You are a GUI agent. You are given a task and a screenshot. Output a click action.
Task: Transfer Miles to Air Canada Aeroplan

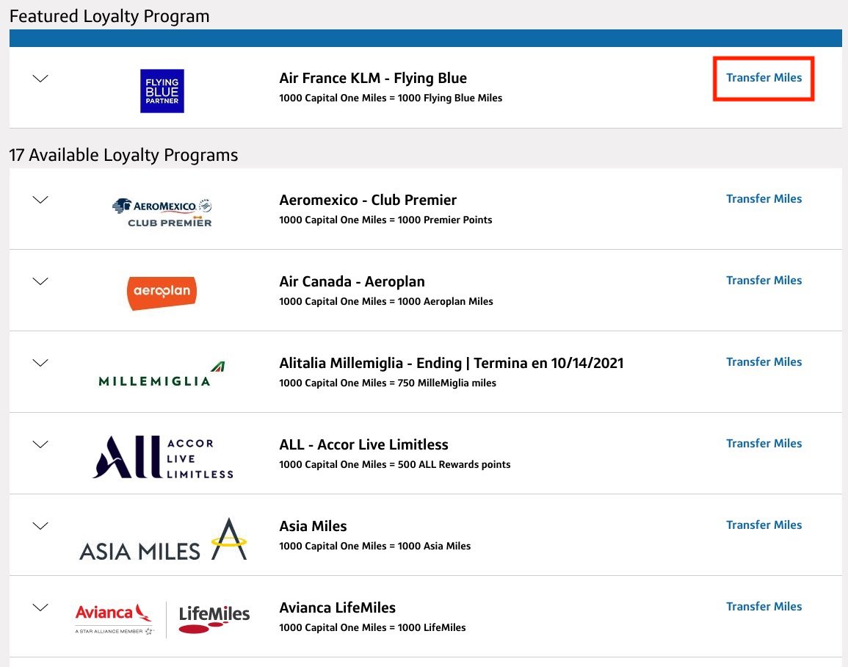coord(764,281)
